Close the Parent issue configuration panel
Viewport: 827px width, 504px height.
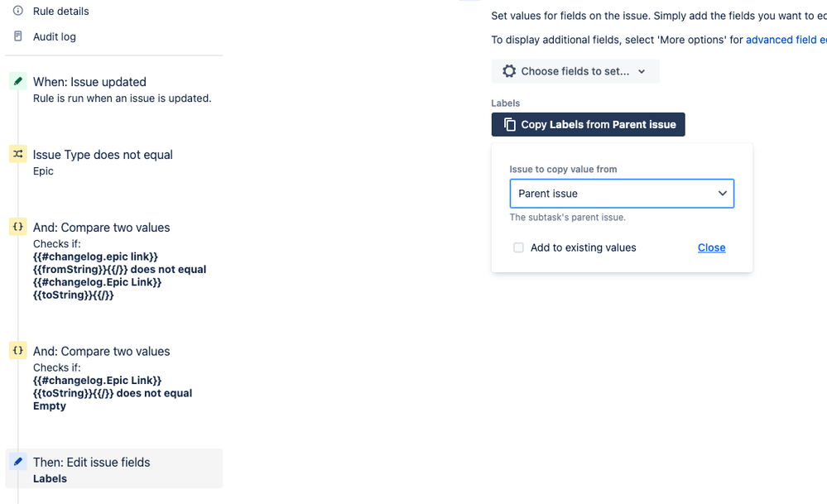pyautogui.click(x=711, y=247)
